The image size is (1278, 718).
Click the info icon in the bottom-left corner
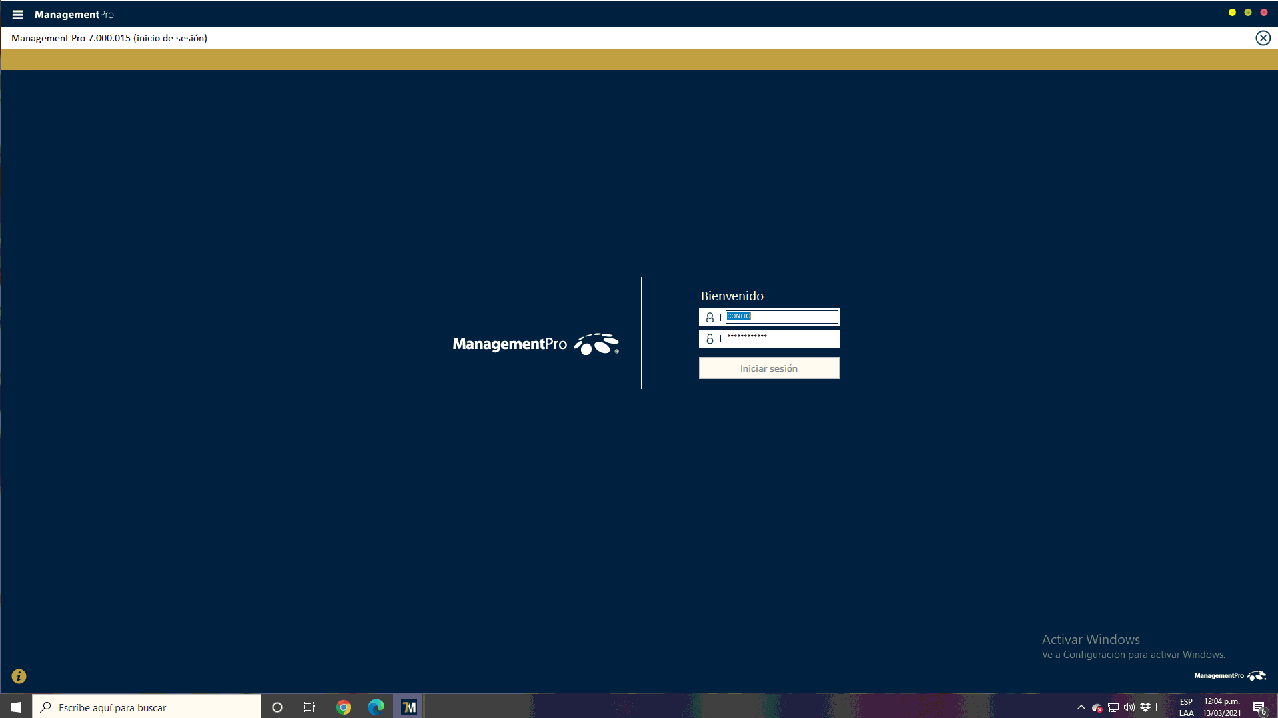click(19, 676)
